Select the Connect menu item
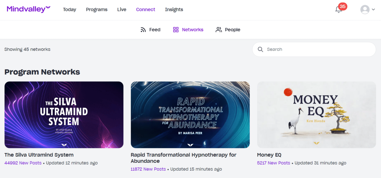Screen dimensions: 381x178 pyautogui.click(x=146, y=10)
